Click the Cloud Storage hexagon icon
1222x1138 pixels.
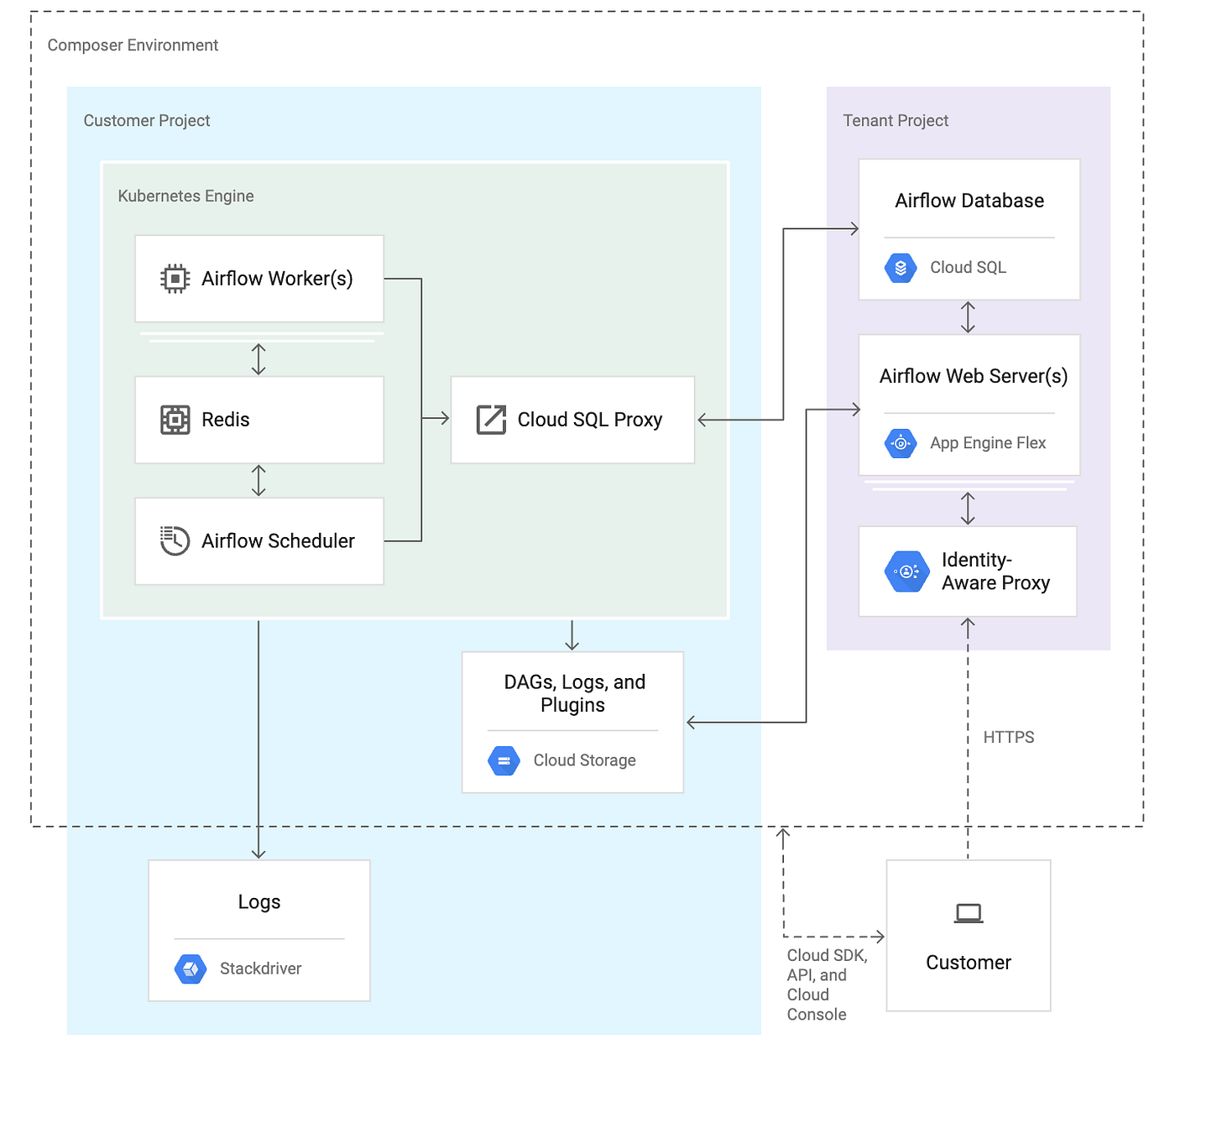[504, 760]
